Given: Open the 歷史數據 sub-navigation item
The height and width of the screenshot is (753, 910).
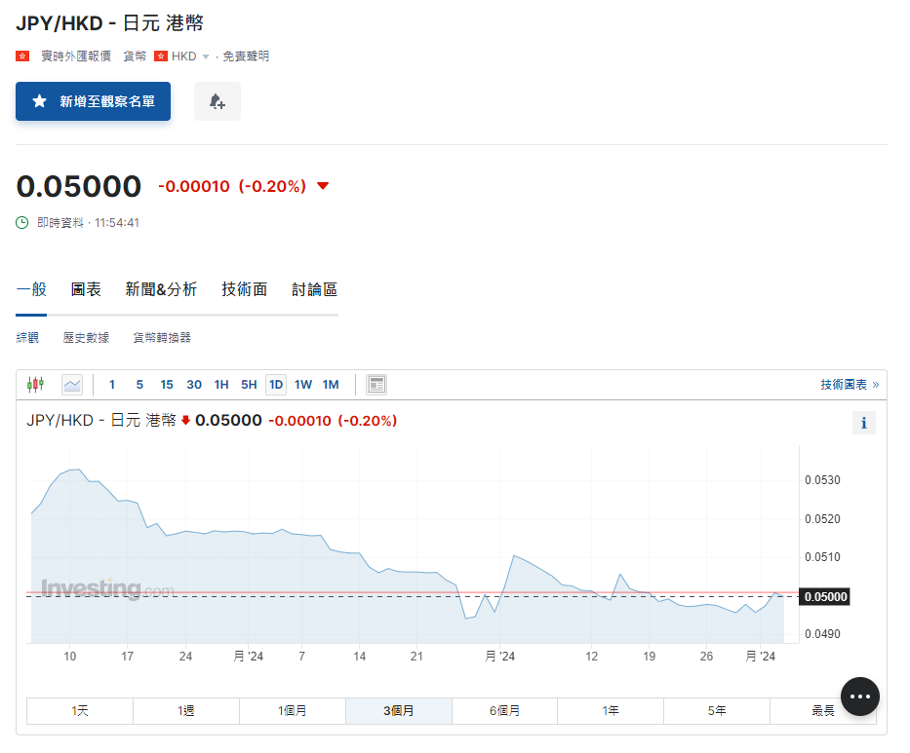Looking at the screenshot, I should pos(86,338).
